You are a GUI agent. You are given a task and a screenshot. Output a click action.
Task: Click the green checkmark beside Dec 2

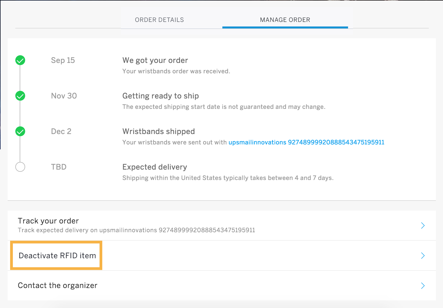point(20,131)
